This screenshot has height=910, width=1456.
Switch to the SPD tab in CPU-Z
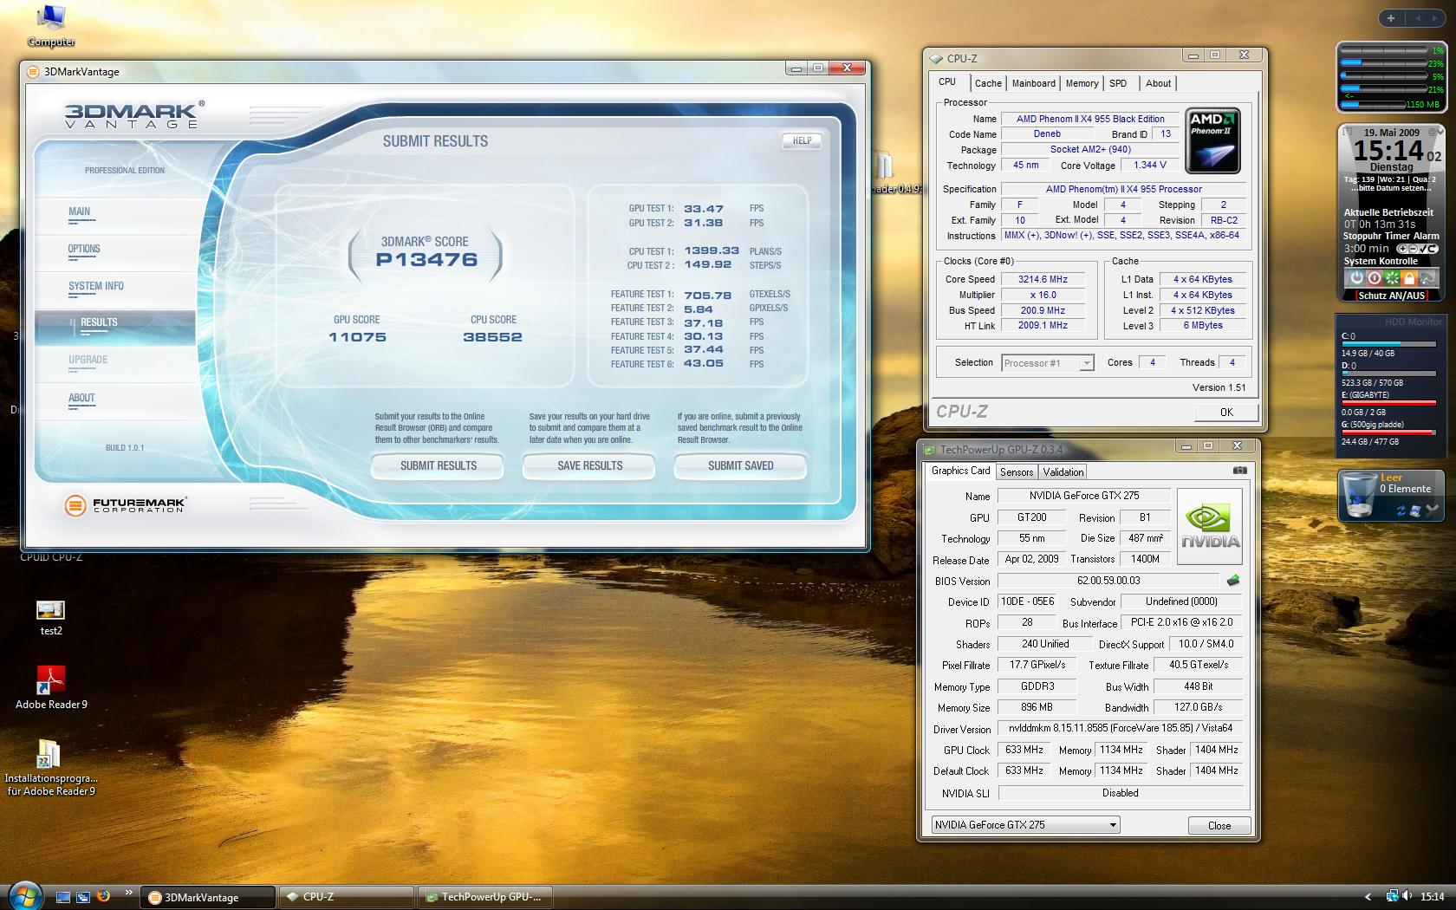(1118, 83)
